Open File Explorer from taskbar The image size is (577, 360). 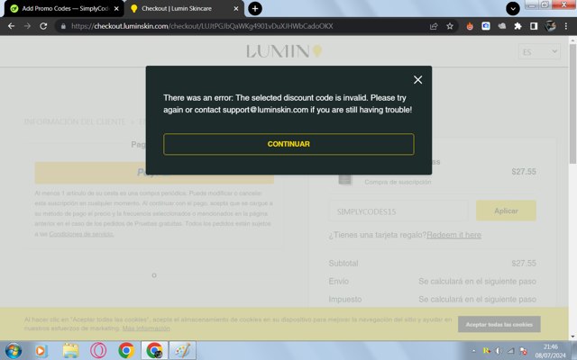70,350
